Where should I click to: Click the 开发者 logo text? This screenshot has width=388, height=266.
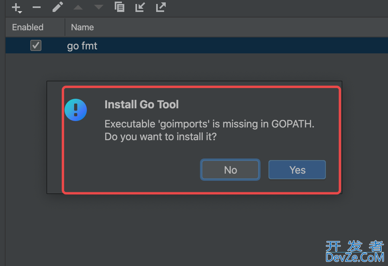pyautogui.click(x=355, y=246)
